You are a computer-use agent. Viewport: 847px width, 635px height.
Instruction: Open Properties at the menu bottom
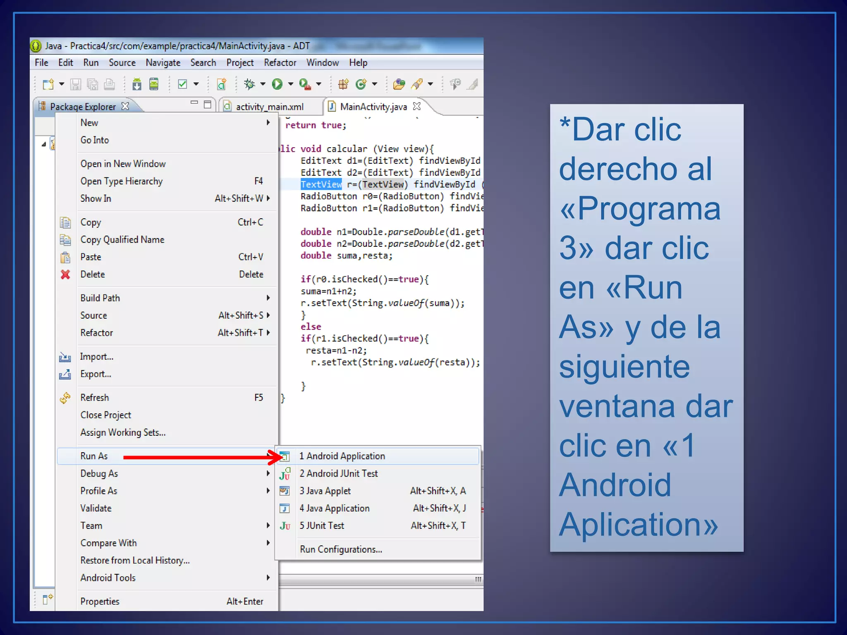pyautogui.click(x=167, y=602)
